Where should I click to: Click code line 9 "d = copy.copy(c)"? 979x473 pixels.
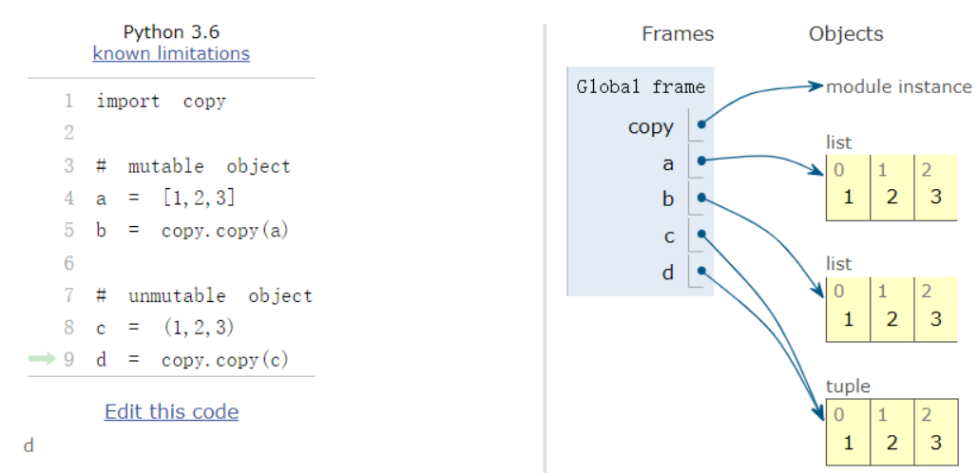pos(191,360)
